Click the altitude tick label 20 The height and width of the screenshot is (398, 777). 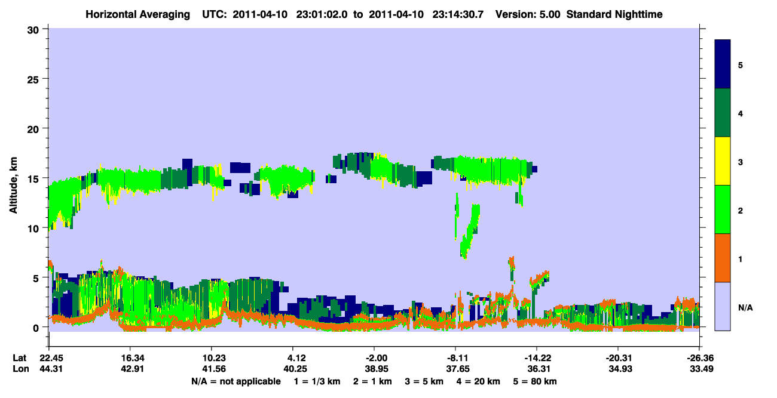[34, 128]
